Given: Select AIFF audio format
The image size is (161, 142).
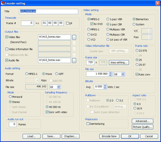Looking at the screenshot, I should (57, 74).
